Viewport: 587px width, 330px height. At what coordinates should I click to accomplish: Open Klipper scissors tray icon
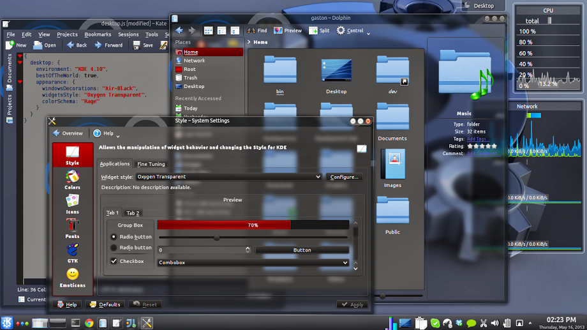tap(483, 323)
